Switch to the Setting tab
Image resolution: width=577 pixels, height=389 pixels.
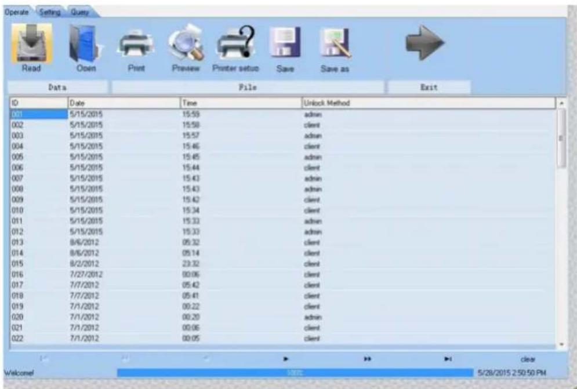coord(50,12)
